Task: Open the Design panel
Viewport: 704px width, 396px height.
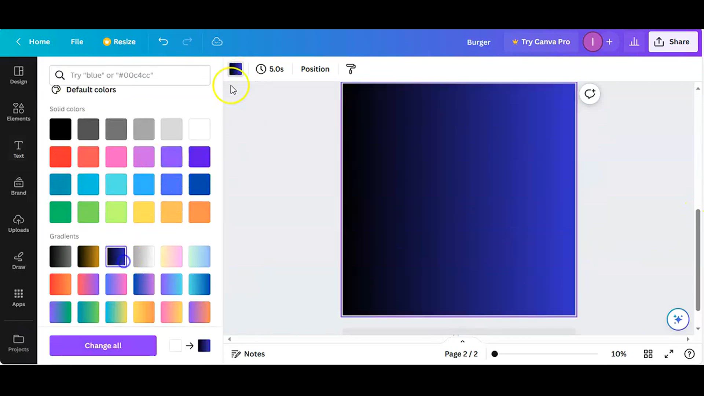Action: click(x=18, y=75)
